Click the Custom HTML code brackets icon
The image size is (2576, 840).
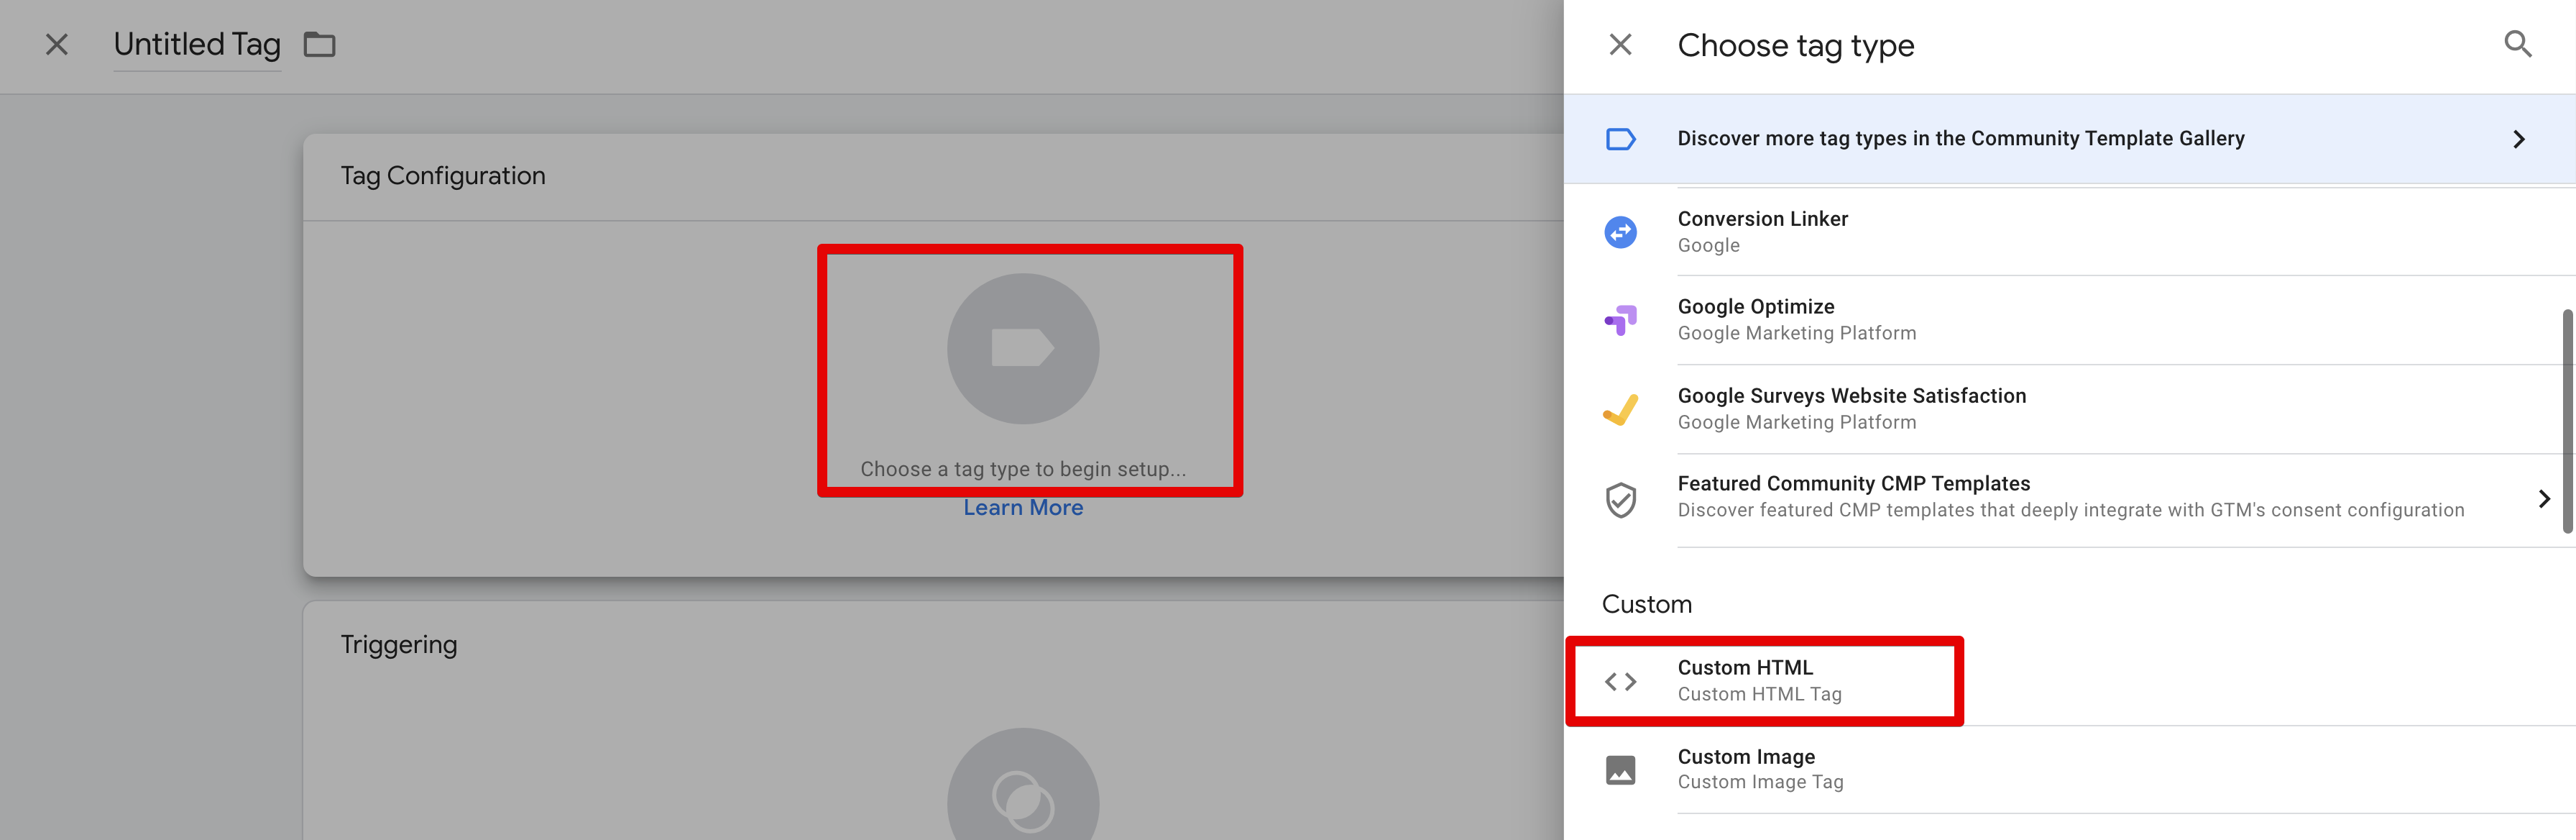coord(1620,682)
